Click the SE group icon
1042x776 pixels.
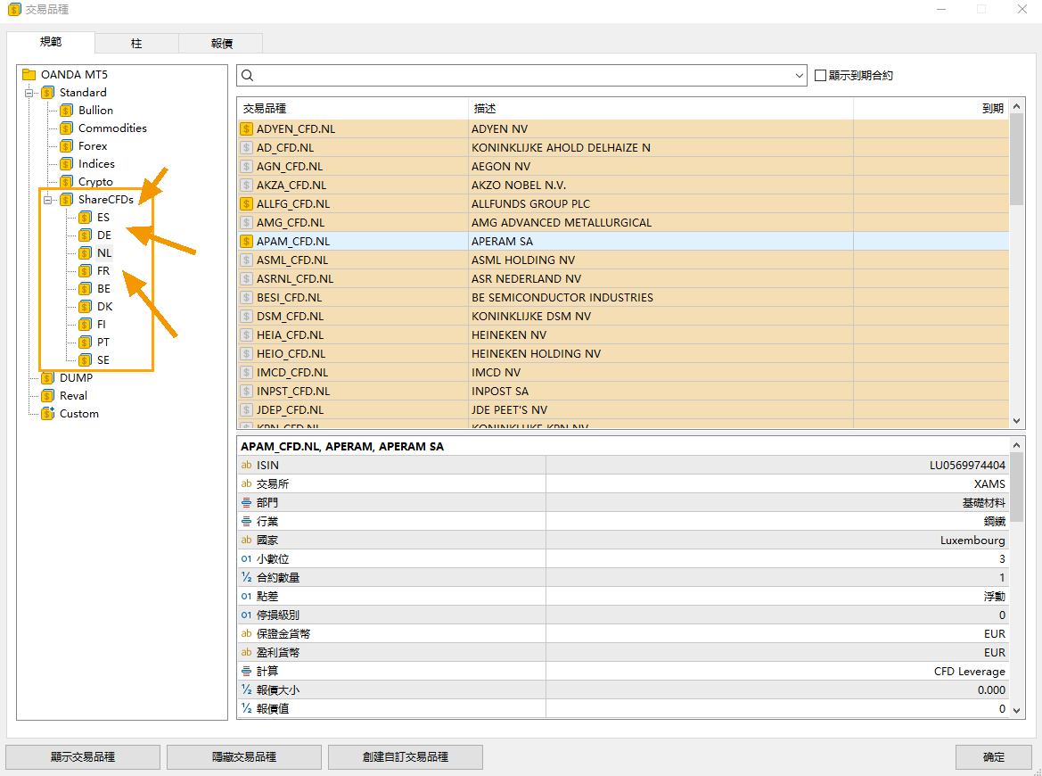(85, 360)
